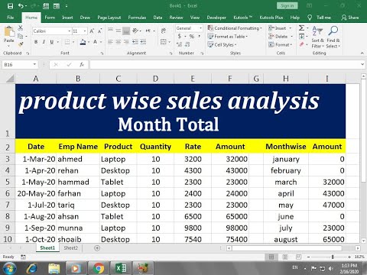367x275 pixels.
Task: Open Chrome from the taskbar
Action: point(99,268)
